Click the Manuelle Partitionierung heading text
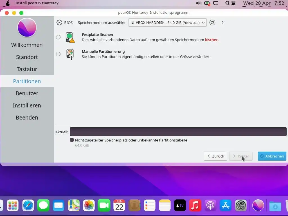 [x=103, y=51]
